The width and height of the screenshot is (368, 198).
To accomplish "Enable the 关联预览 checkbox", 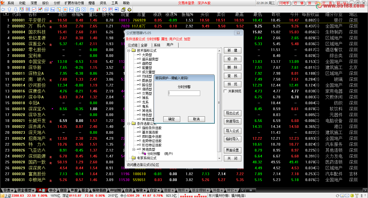I will coord(225,91).
